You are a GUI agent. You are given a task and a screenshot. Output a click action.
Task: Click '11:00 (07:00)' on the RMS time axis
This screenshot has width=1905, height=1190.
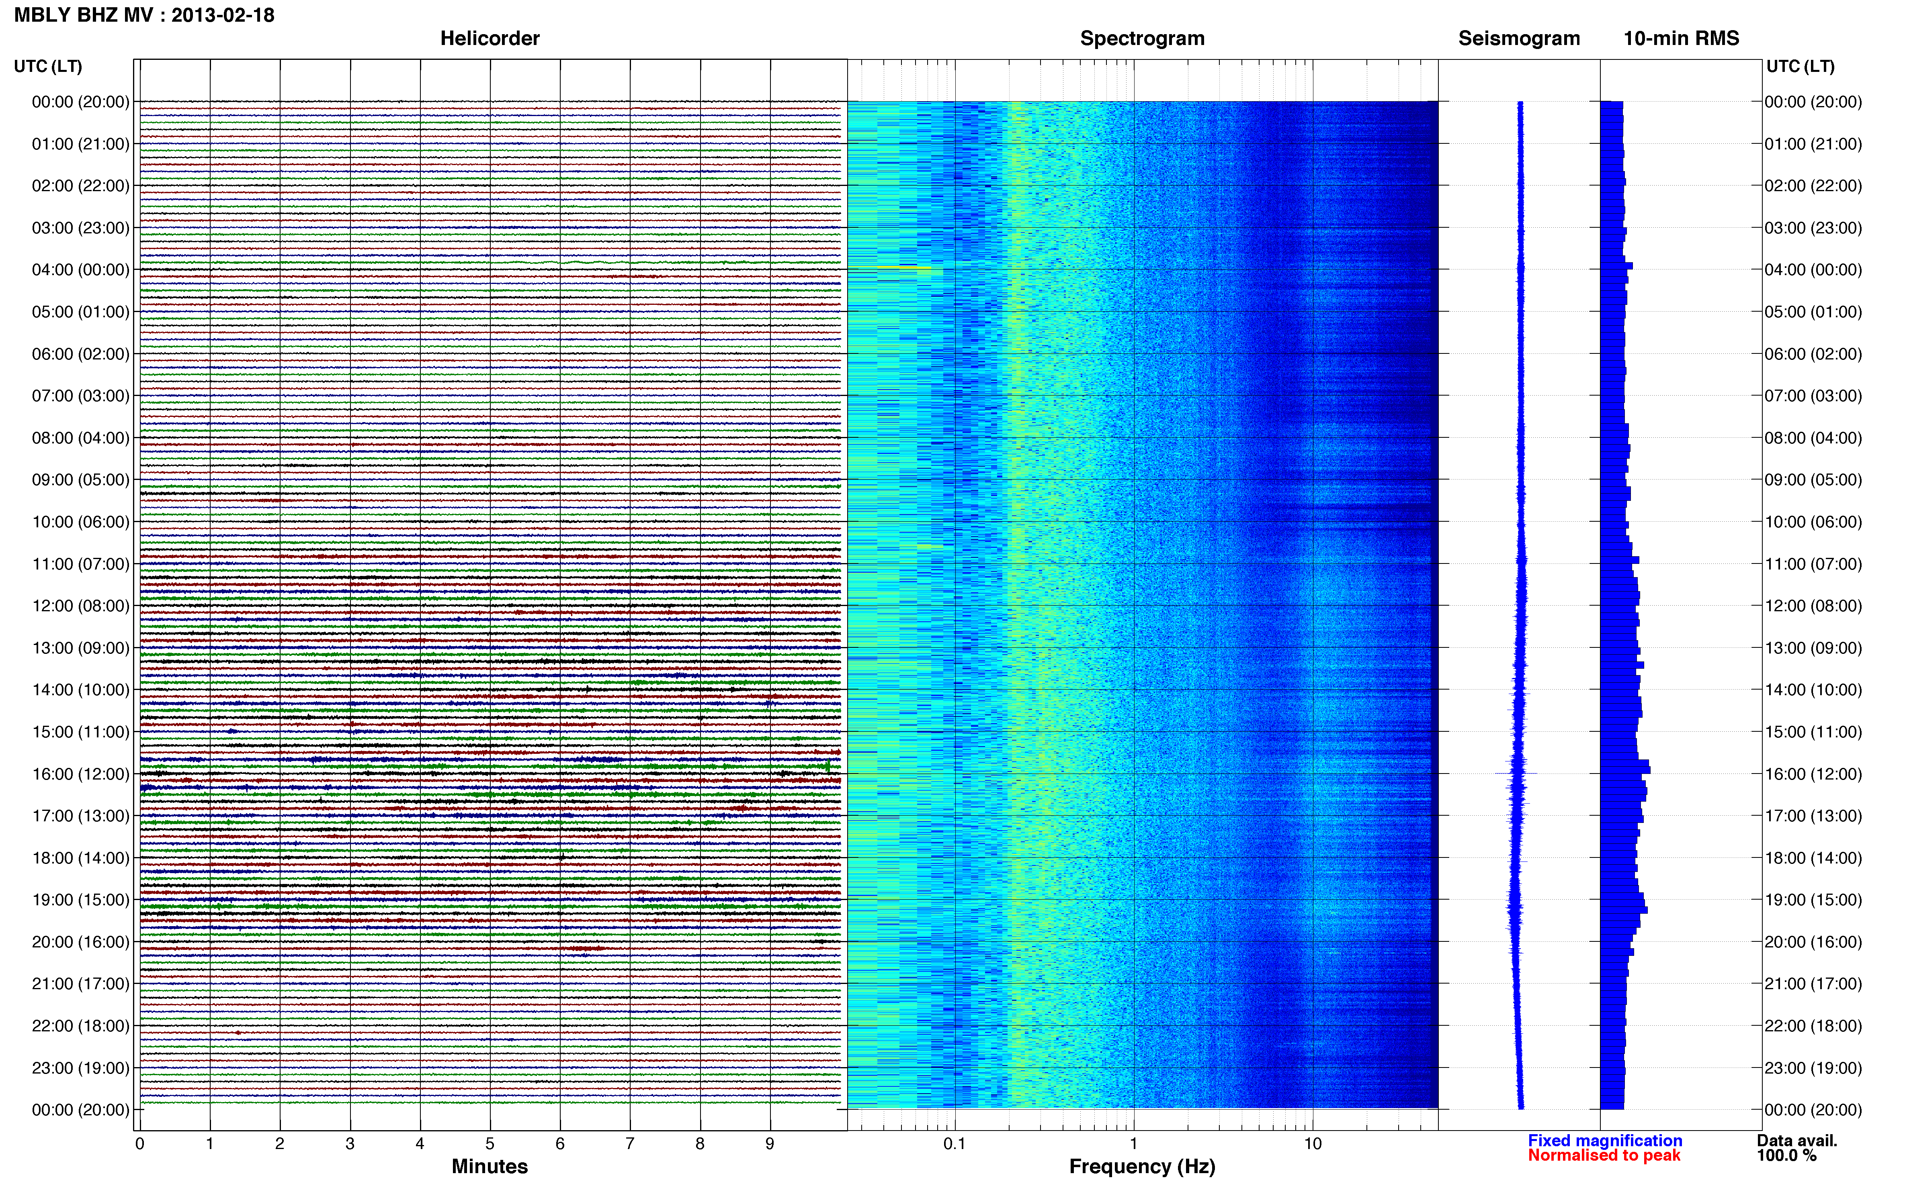1814,563
